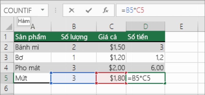
Task: Select column E header
Action: point(181,26)
